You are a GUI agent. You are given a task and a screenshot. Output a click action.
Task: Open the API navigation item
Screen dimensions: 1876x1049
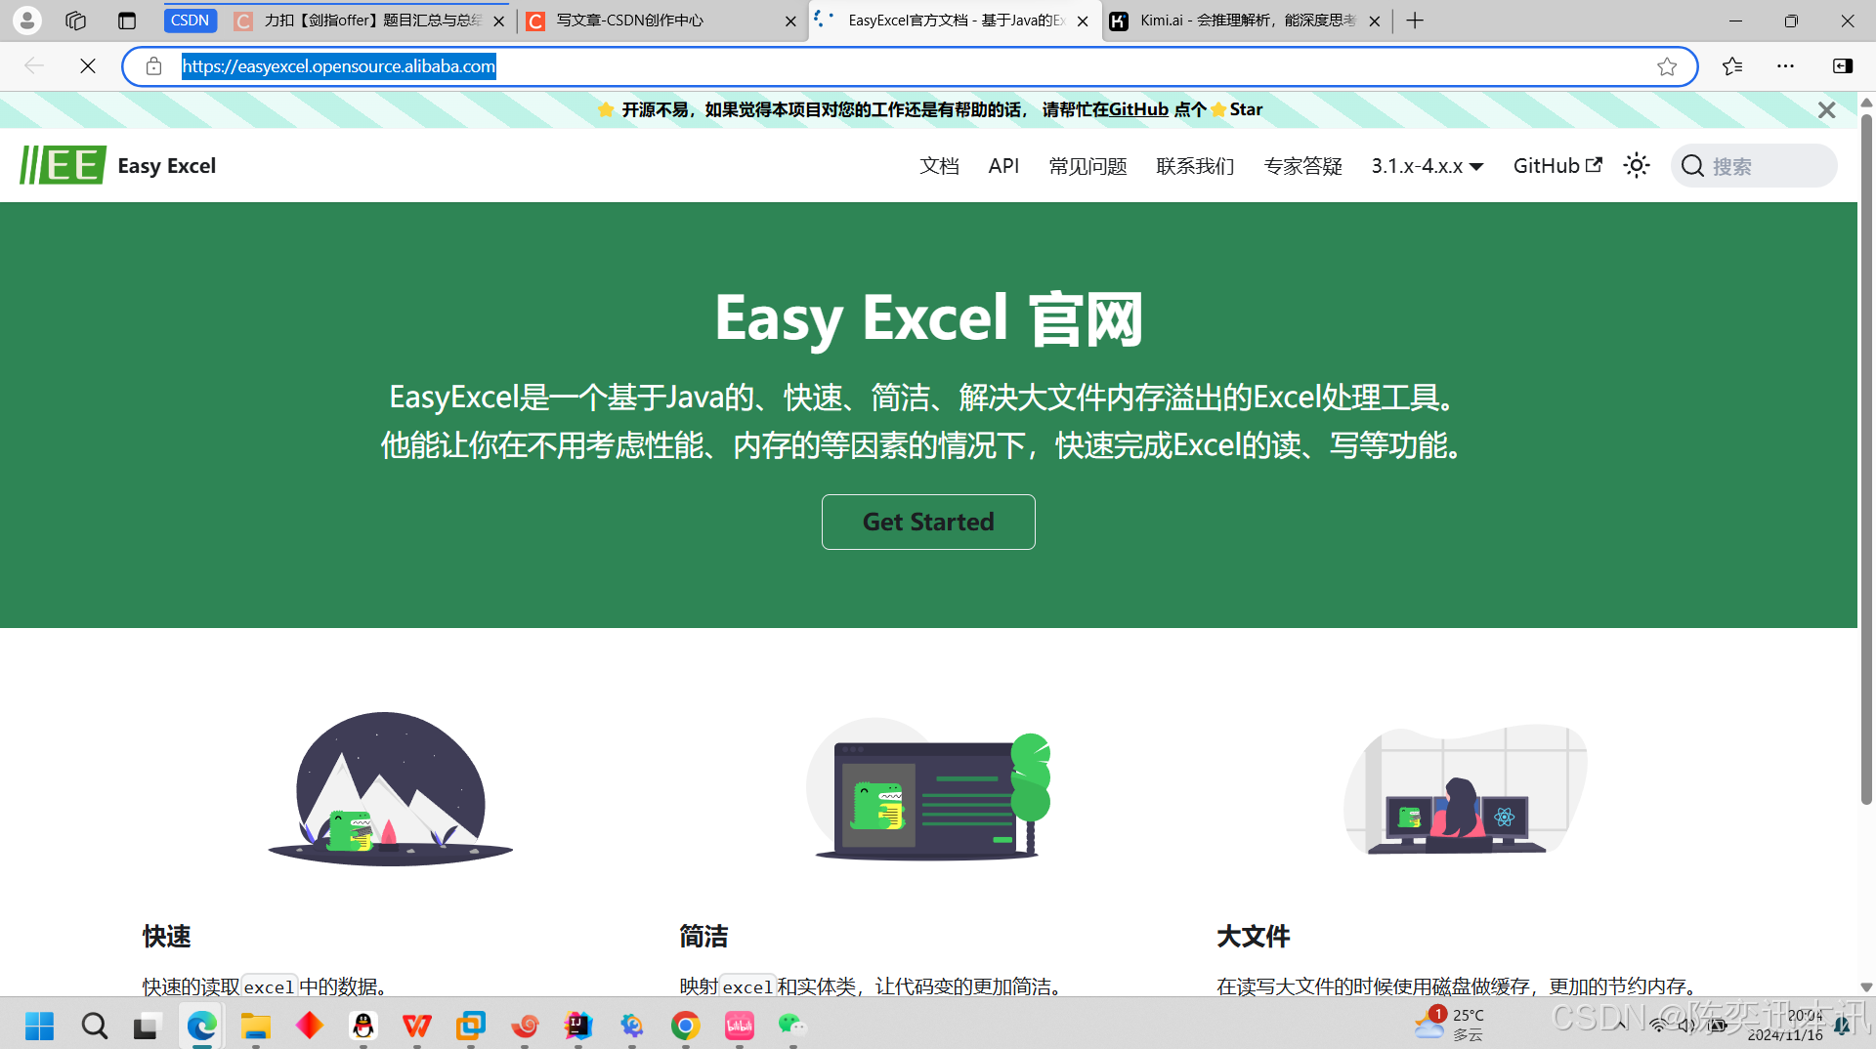click(x=1003, y=165)
